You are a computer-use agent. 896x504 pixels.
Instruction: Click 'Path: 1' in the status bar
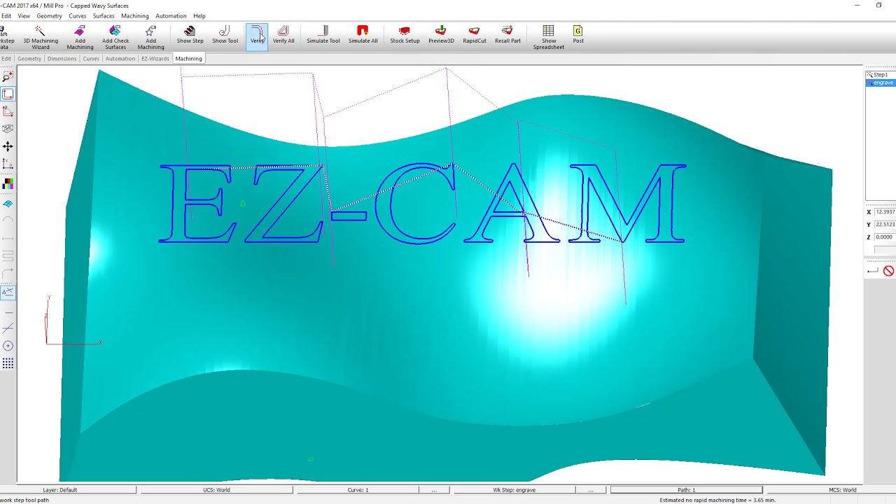click(686, 490)
